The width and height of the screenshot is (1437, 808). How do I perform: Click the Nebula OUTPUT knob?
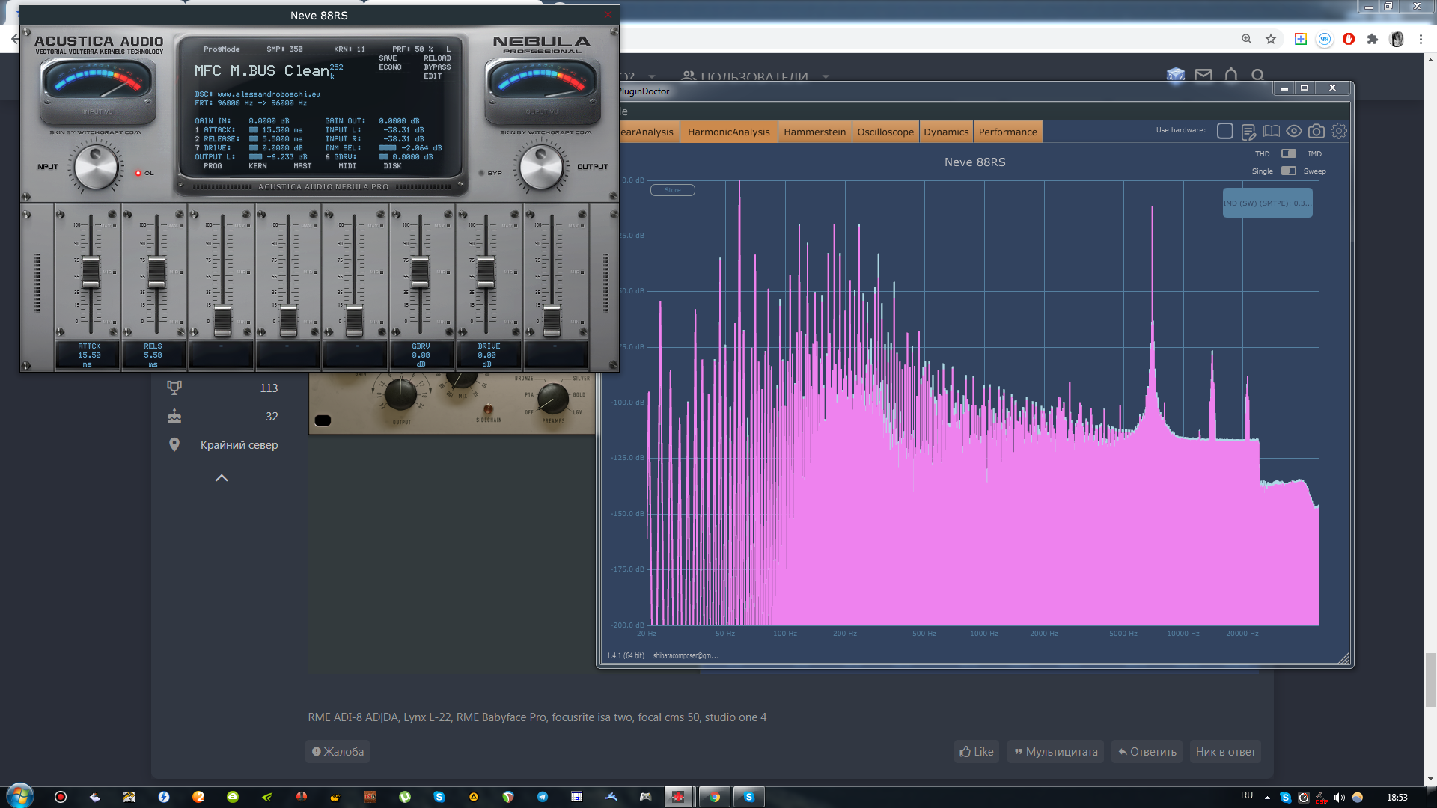(x=541, y=167)
